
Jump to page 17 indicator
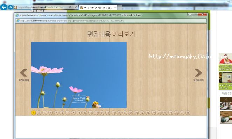coord(125,113)
